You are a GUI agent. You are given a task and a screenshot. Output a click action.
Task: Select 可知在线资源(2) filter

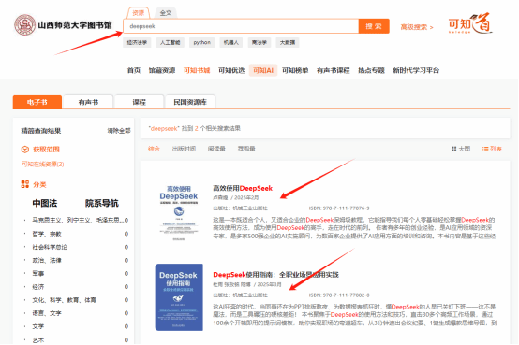click(x=43, y=164)
